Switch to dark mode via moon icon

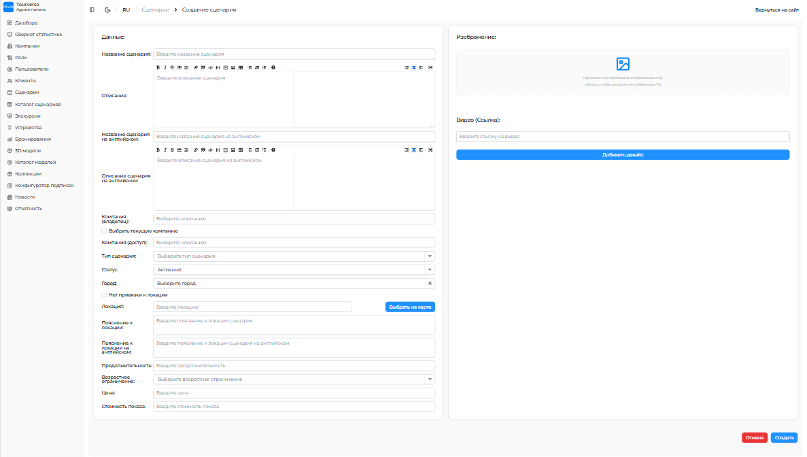[x=107, y=10]
